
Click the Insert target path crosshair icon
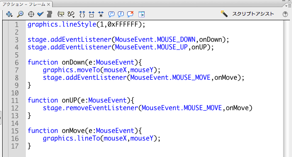point(31,14)
